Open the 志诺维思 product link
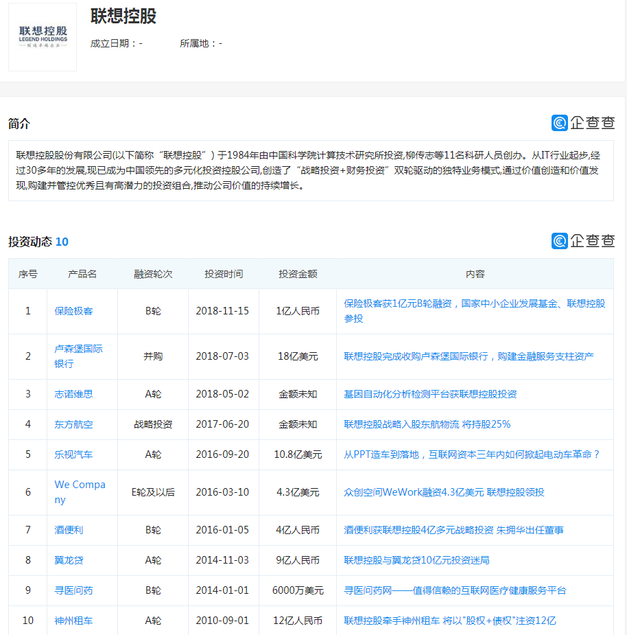 pos(73,394)
